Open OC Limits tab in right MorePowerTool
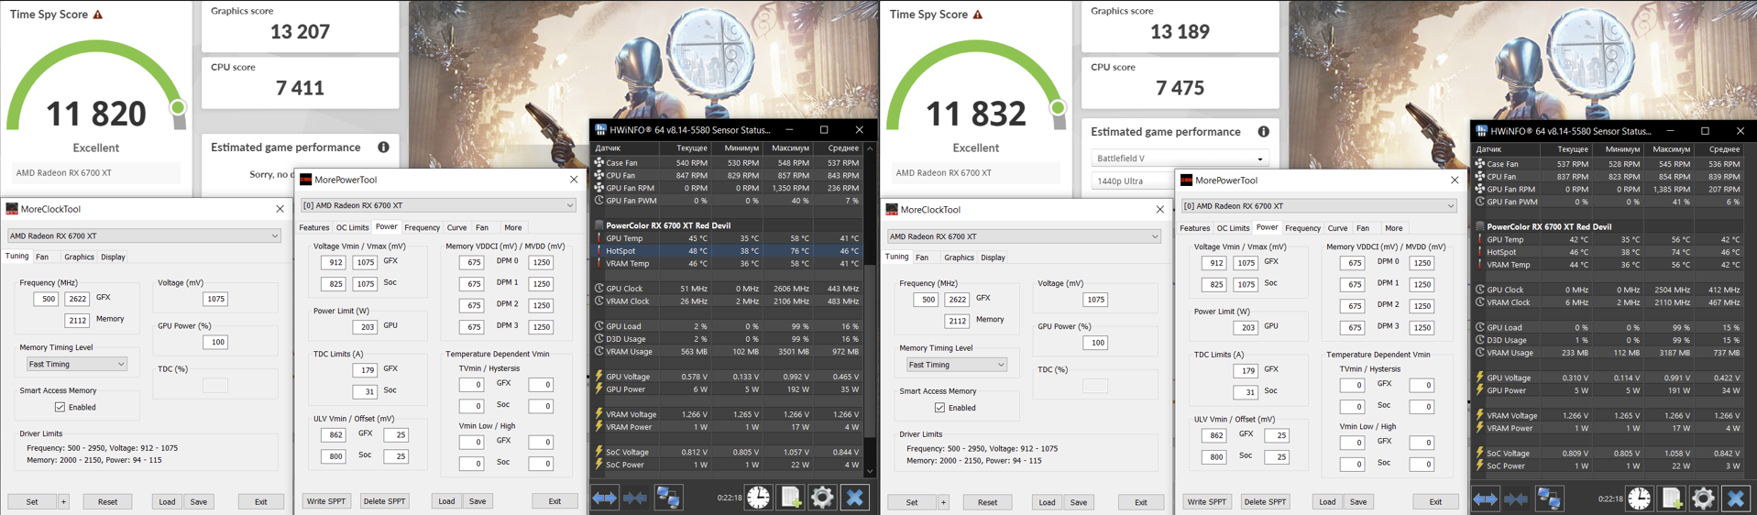 [1233, 228]
